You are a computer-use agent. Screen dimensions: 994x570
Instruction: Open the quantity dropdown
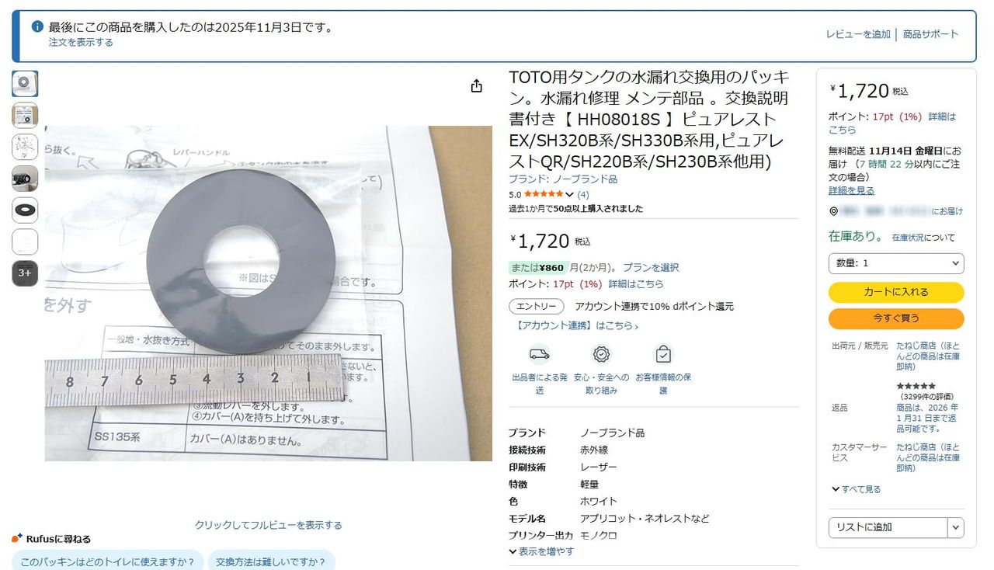(896, 263)
